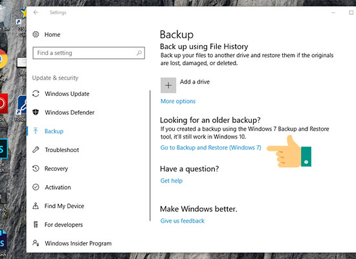Open Home via the gear icon
Screen dimensions: 356x259
click(36, 34)
